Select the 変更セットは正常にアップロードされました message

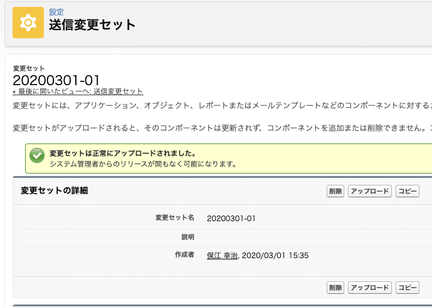click(x=123, y=153)
